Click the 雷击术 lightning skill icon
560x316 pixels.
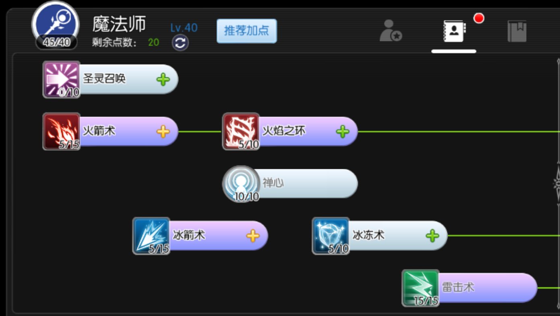coord(421,288)
